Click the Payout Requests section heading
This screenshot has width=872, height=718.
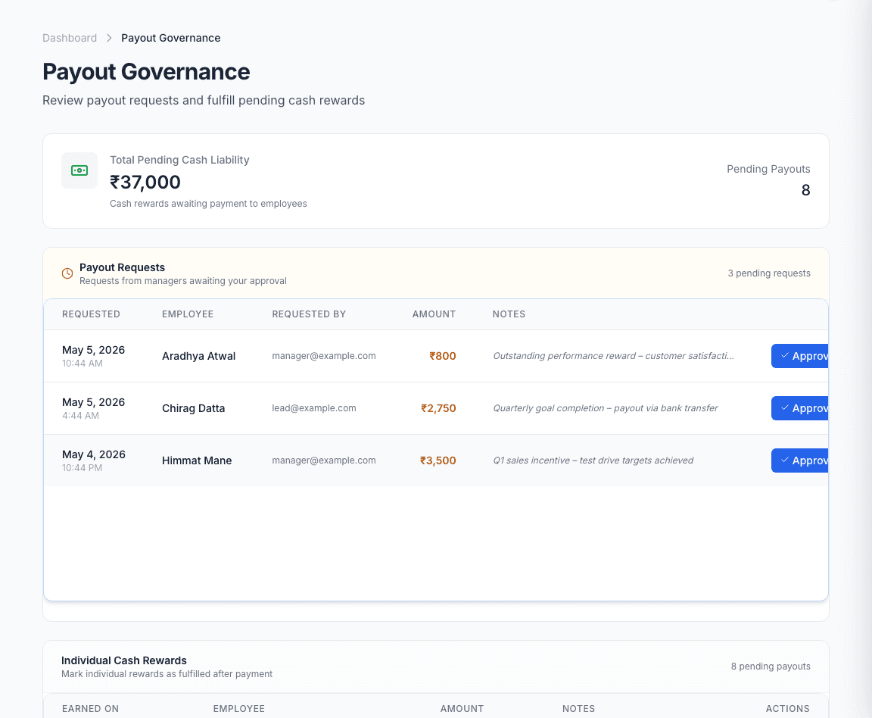[123, 267]
